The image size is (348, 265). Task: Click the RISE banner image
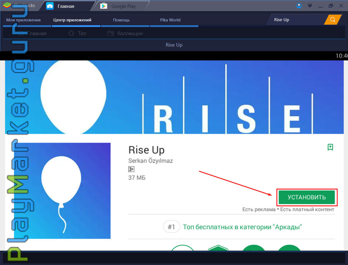coord(174,97)
